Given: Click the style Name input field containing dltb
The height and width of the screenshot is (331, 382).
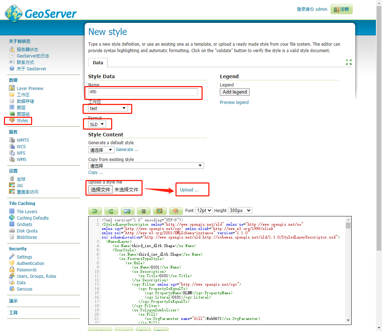Looking at the screenshot, I should point(143,92).
